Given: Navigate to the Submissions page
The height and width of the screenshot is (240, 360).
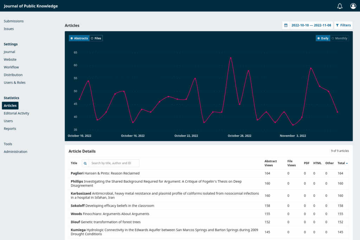Looking at the screenshot, I should (x=13, y=21).
